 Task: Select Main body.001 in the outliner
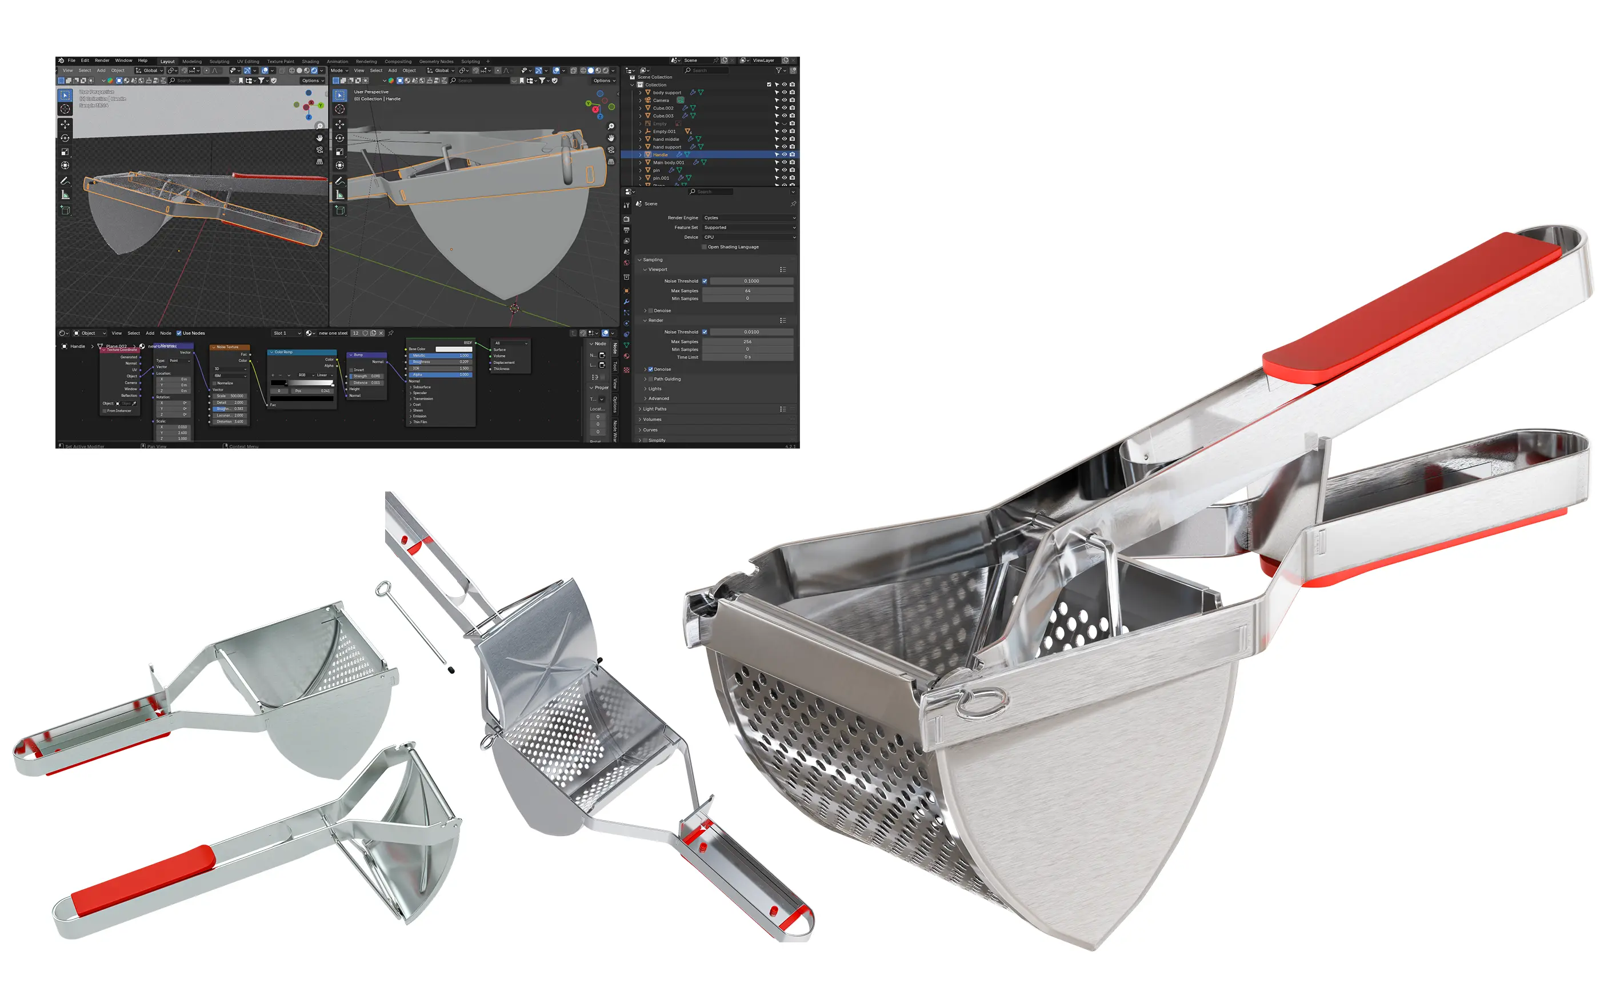668,162
